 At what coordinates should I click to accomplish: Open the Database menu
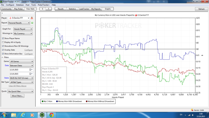[x=20, y=5]
